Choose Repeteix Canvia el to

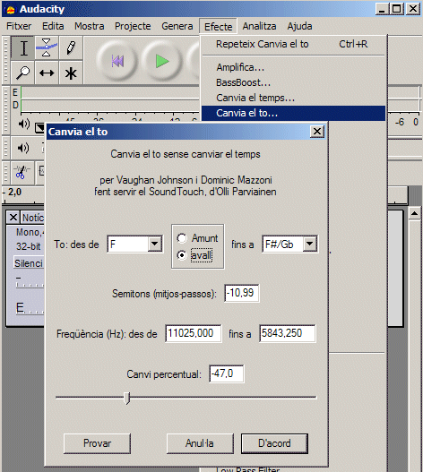(x=293, y=44)
